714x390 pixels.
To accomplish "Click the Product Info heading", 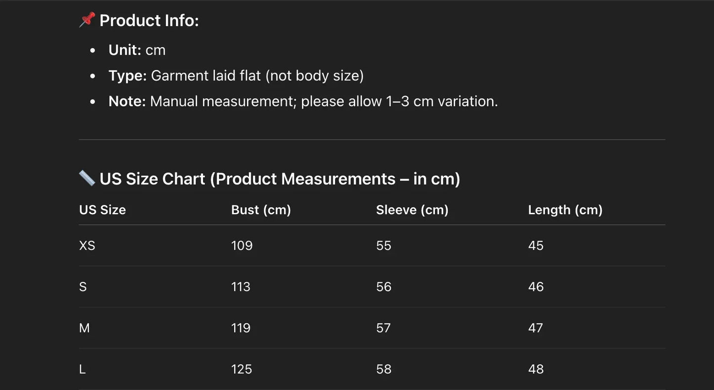I will coord(149,20).
